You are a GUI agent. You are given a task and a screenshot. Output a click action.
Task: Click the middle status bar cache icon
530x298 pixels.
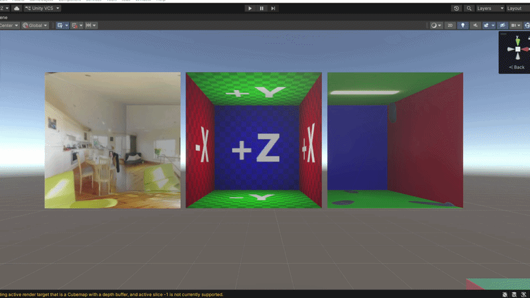click(x=514, y=295)
